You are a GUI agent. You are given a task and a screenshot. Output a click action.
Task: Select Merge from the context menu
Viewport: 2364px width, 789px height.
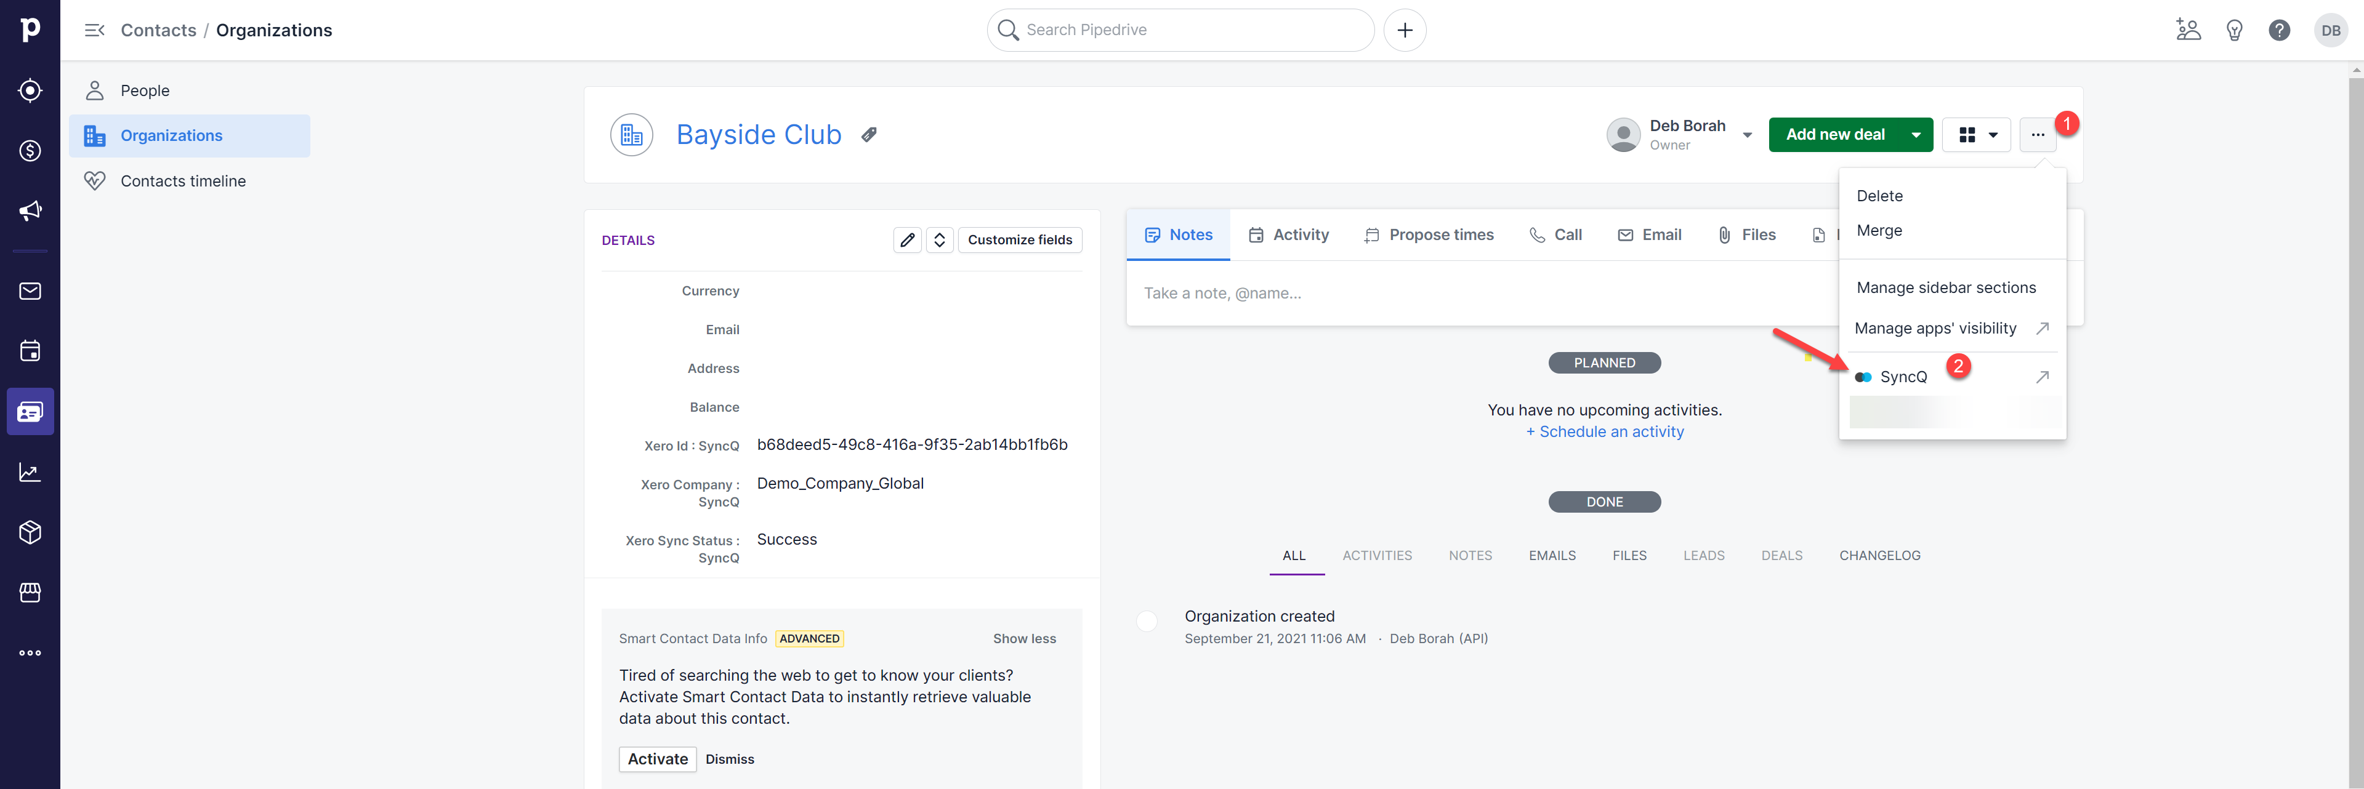click(1879, 230)
